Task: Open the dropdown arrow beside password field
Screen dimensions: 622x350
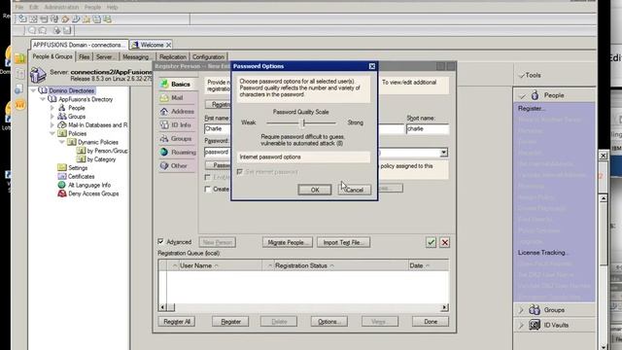Action: point(443,153)
